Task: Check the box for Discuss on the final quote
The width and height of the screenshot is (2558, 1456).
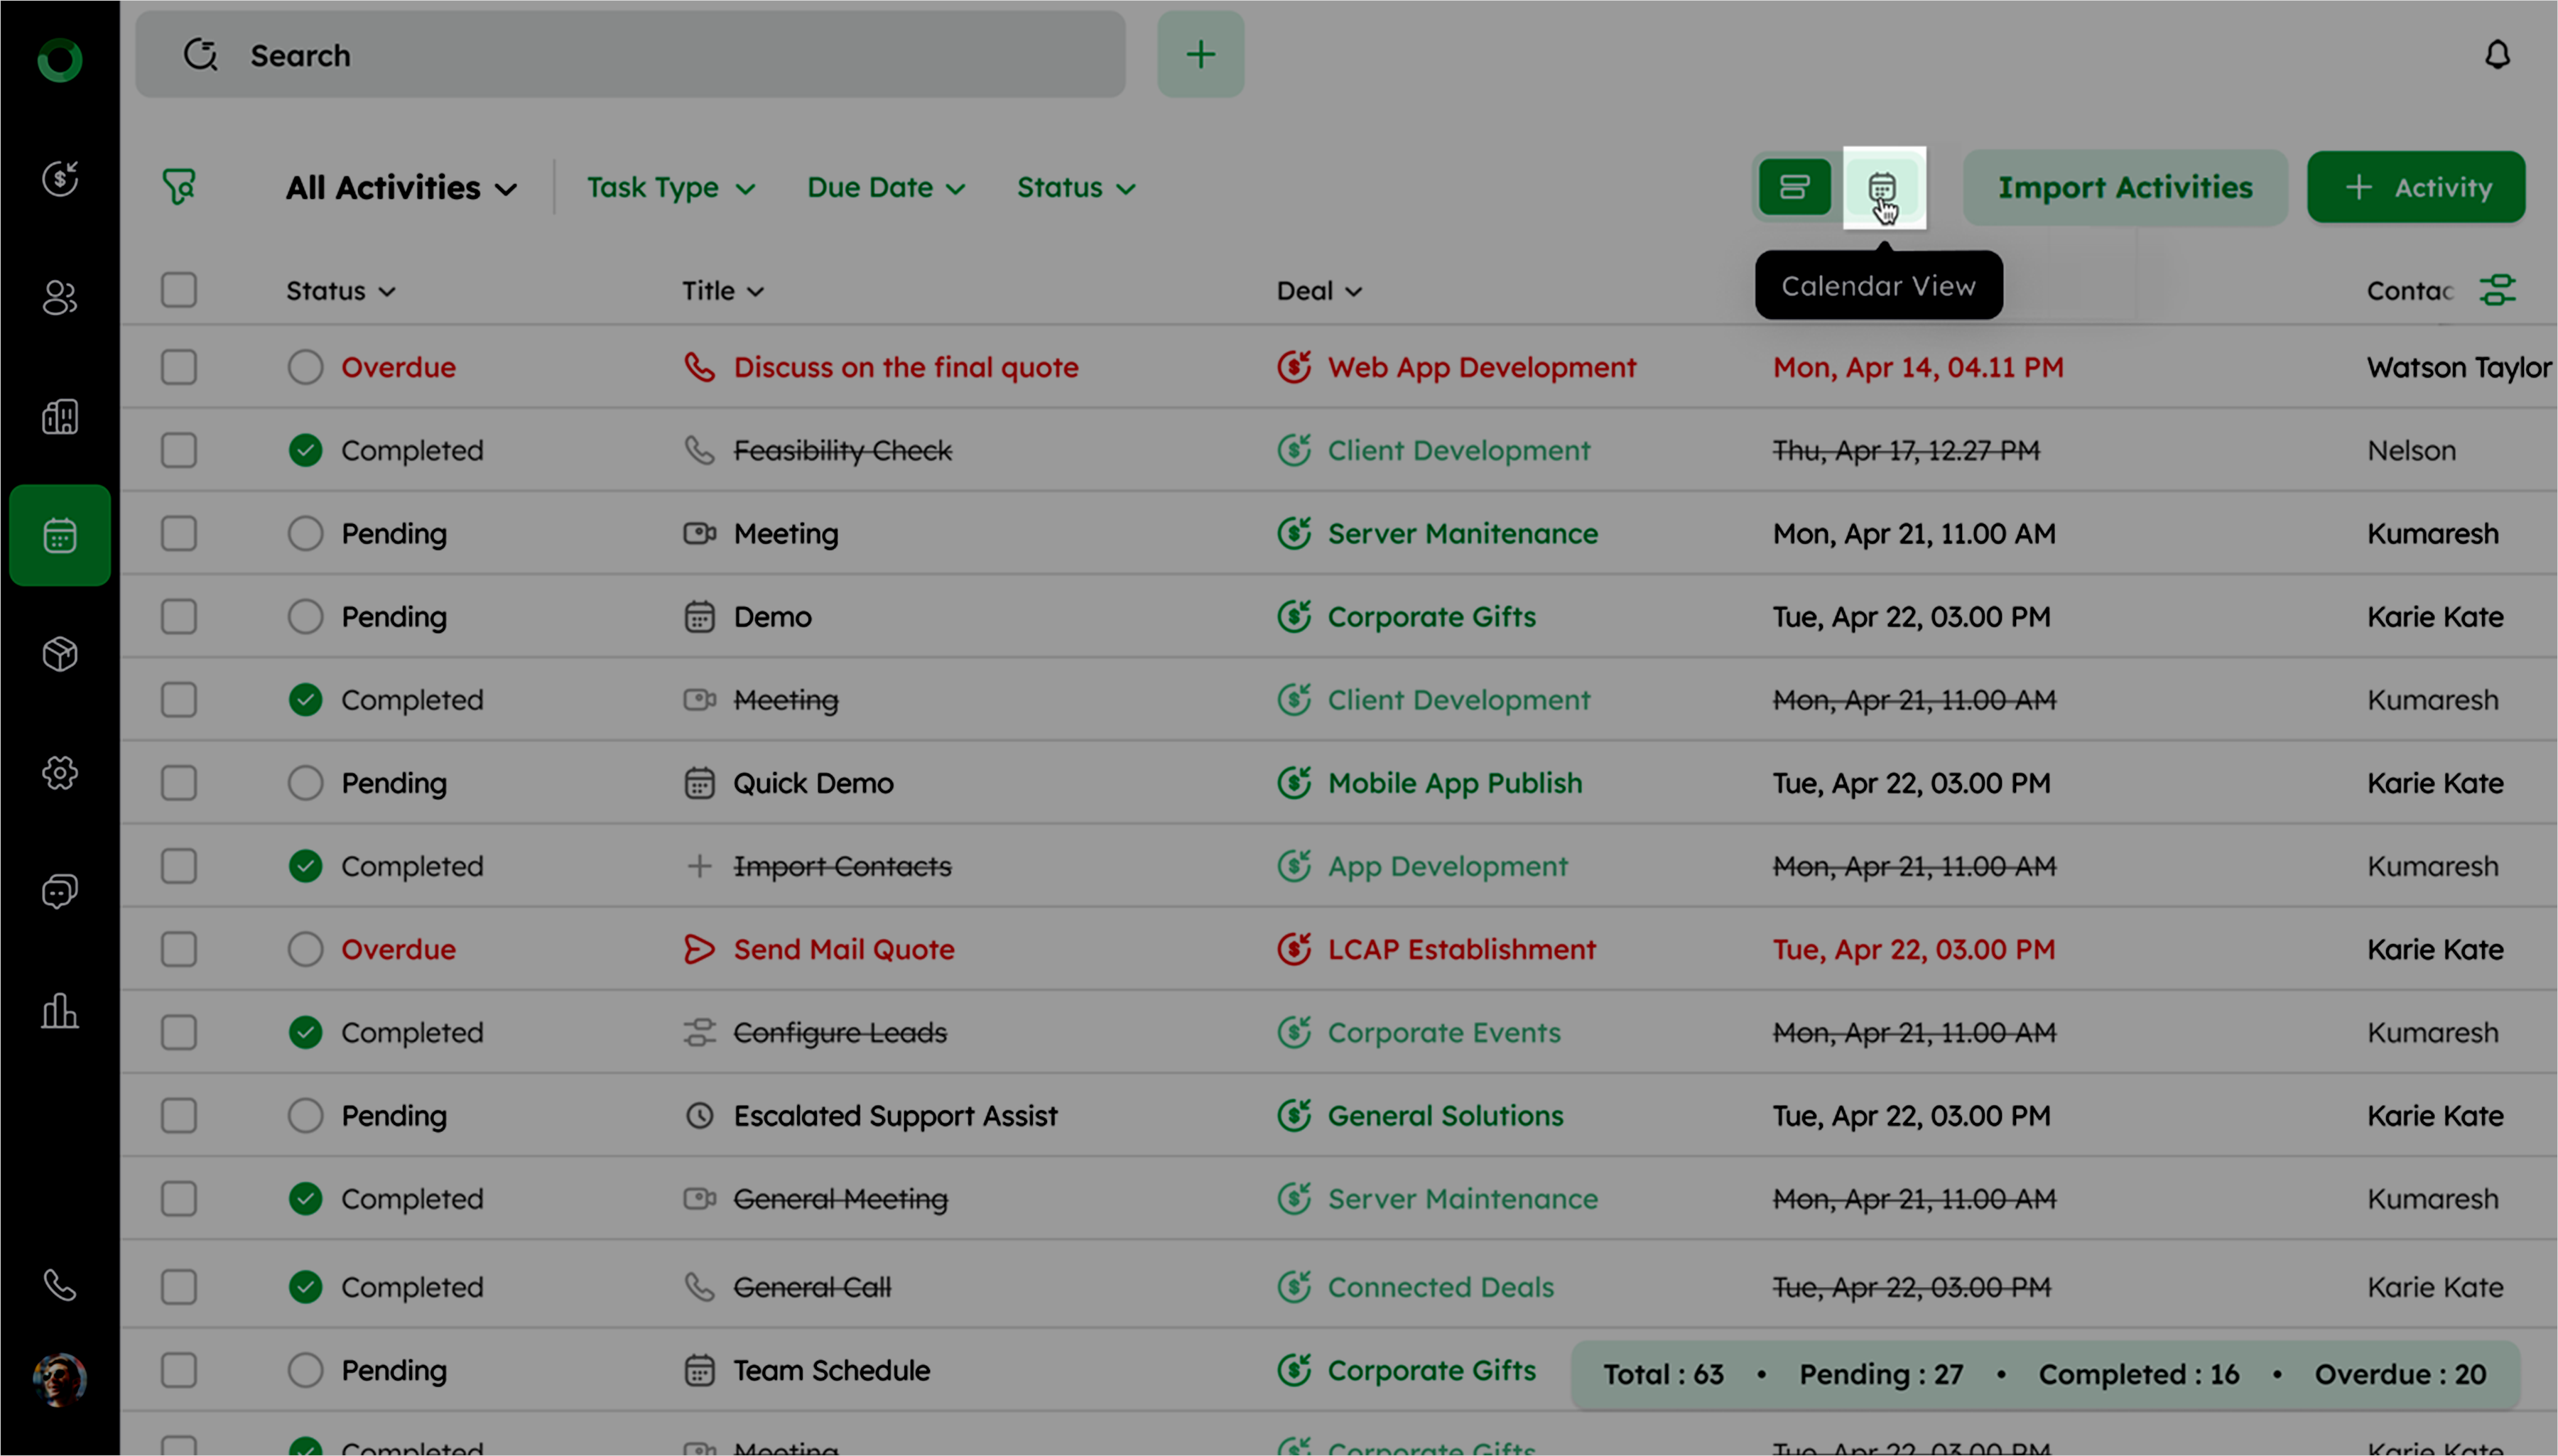Action: point(179,367)
